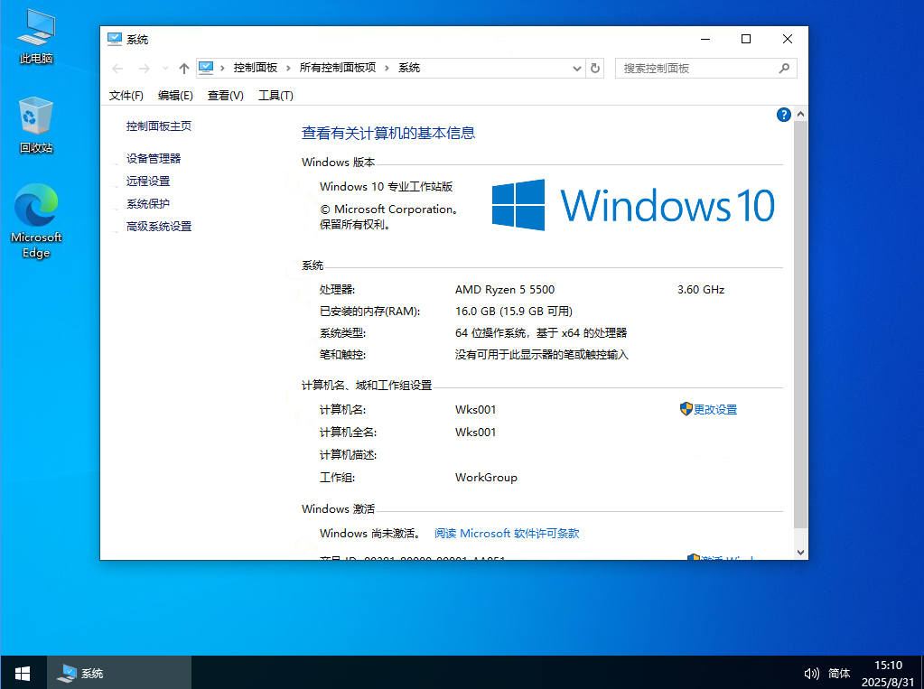Click the Wks001 value beside 计算机名
This screenshot has height=689, width=924.
pos(476,410)
